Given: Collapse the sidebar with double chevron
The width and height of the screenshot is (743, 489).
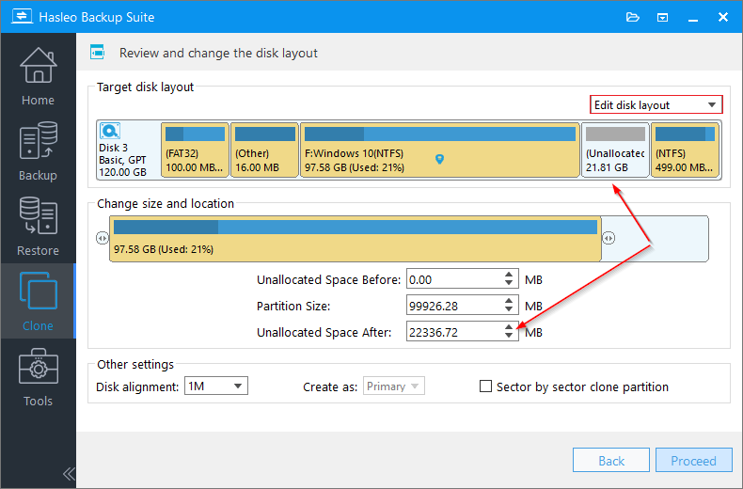Looking at the screenshot, I should click(x=69, y=474).
